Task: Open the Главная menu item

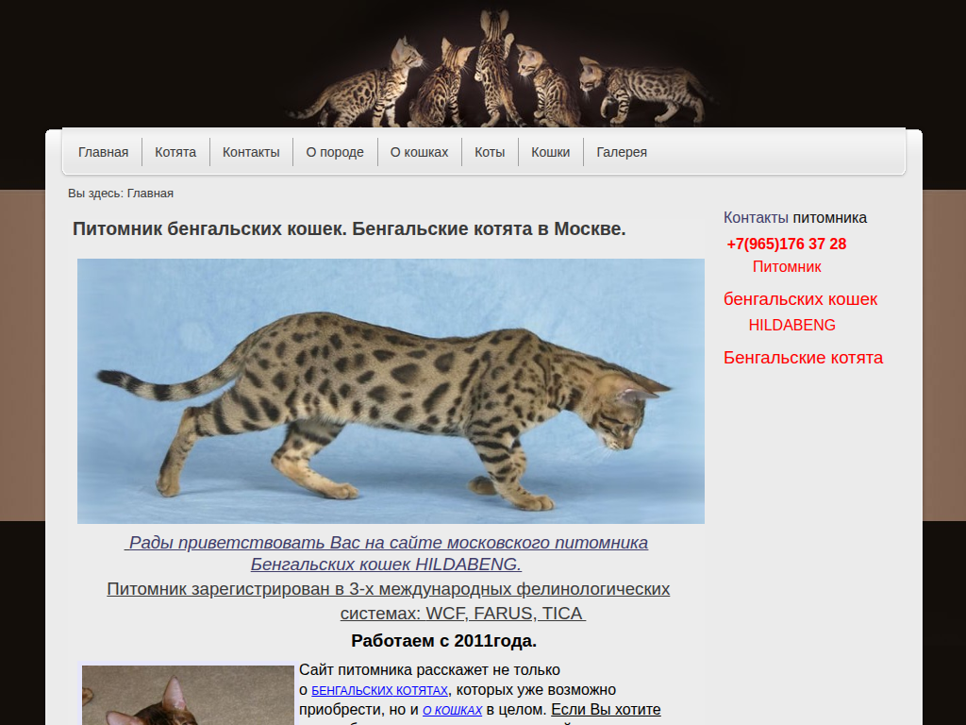Action: tap(103, 152)
